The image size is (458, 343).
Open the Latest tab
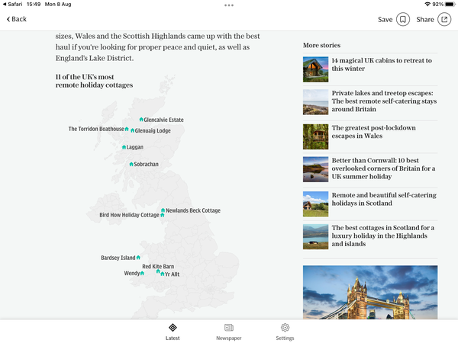click(173, 331)
